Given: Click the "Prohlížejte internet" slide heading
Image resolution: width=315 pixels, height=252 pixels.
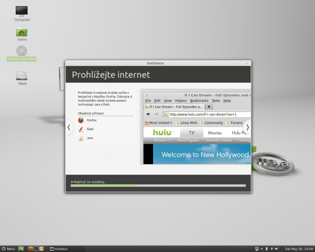Looking at the screenshot, I should 111,75.
